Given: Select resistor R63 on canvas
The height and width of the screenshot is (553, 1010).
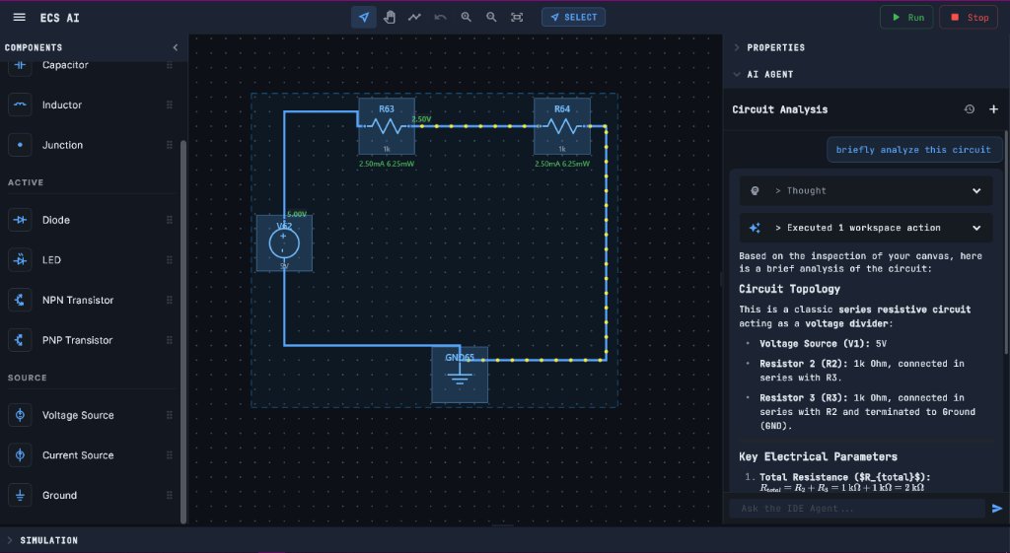Looking at the screenshot, I should pos(387,126).
